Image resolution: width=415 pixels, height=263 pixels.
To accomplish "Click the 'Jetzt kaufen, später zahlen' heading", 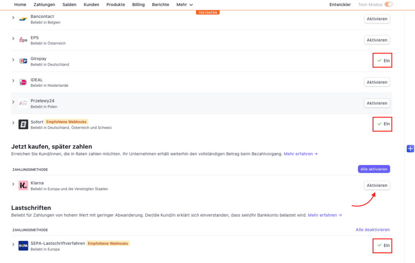I will pos(51,147).
